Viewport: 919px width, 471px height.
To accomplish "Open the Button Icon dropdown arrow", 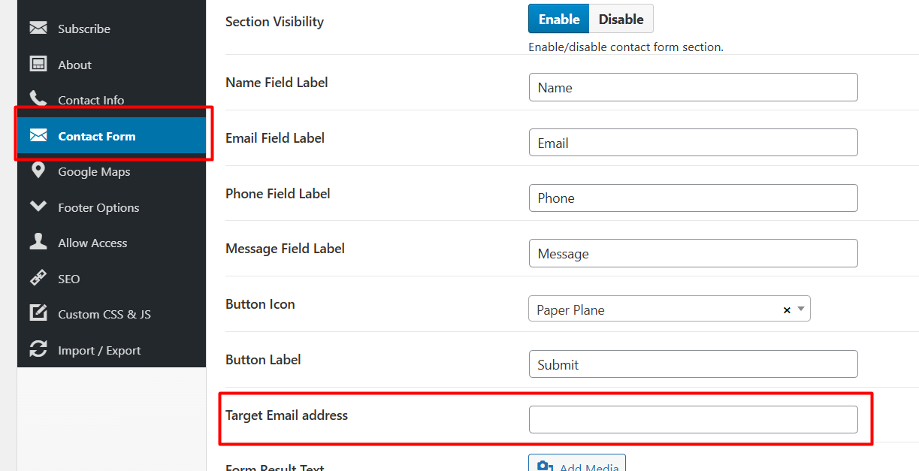I will click(x=801, y=309).
